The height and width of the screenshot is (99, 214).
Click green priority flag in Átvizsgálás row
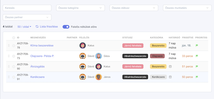pos(197,66)
